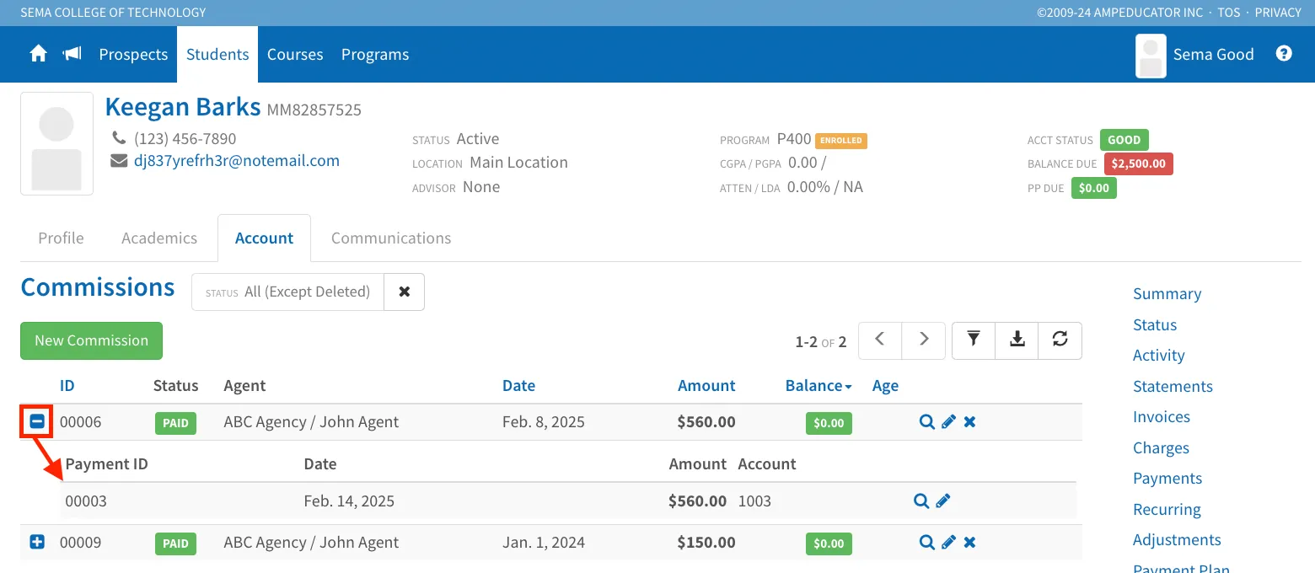
Task: Open the Summary sidebar link
Action: click(1167, 293)
